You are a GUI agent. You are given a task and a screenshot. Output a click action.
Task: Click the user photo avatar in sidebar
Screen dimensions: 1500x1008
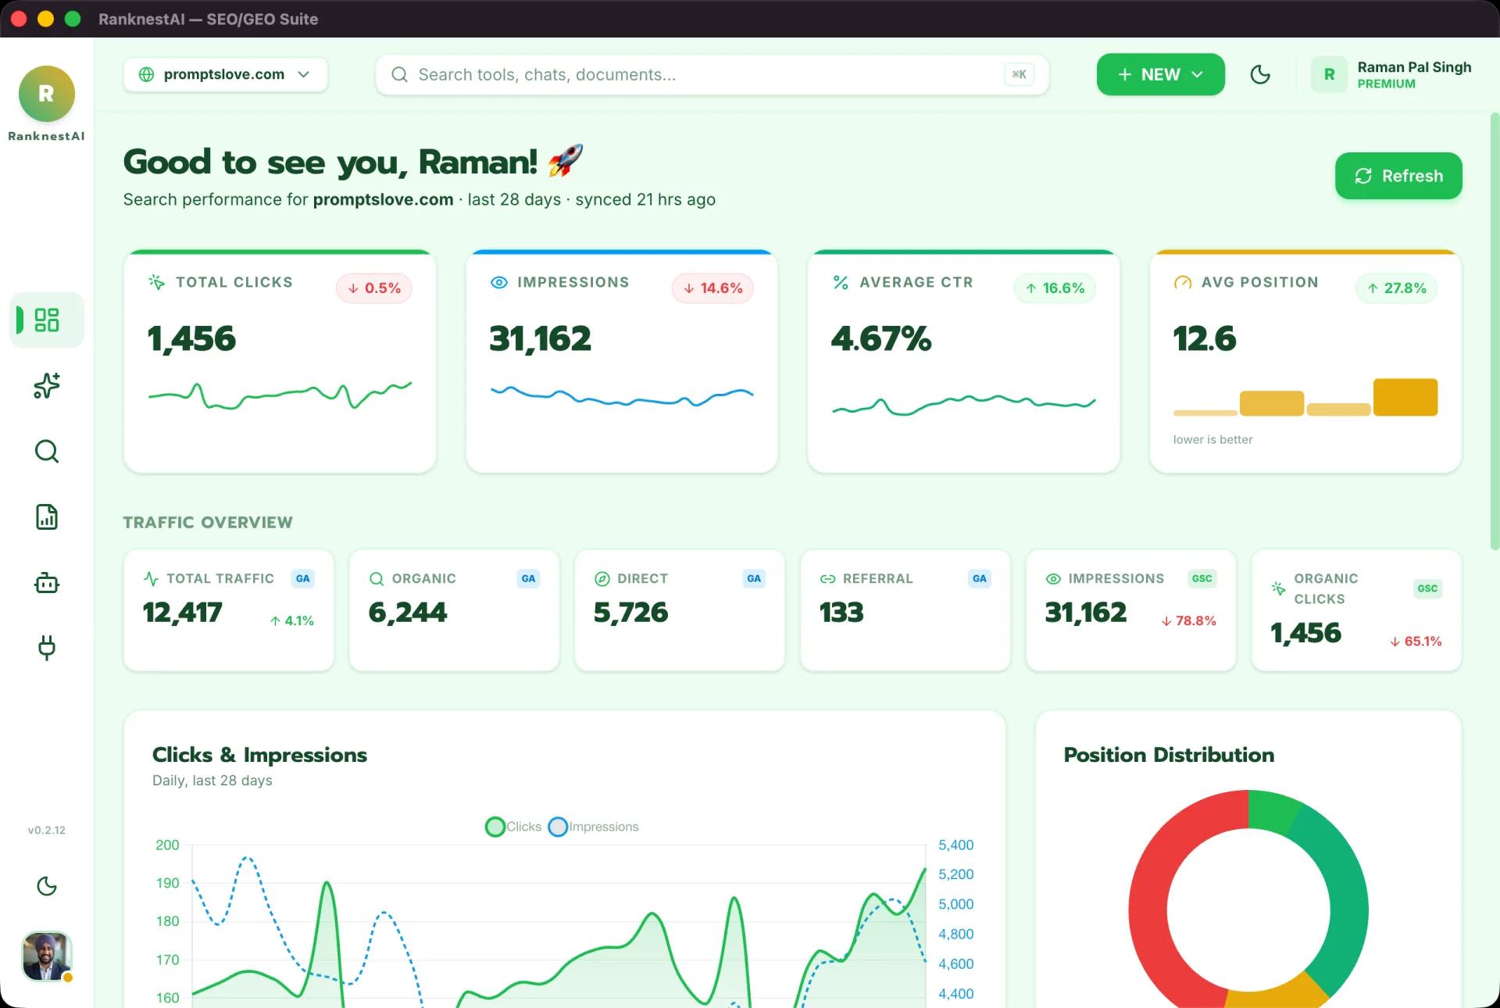click(x=47, y=956)
